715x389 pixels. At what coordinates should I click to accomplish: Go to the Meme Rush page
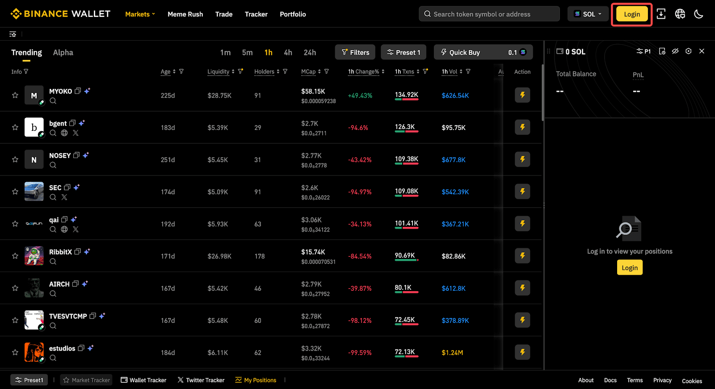point(185,14)
